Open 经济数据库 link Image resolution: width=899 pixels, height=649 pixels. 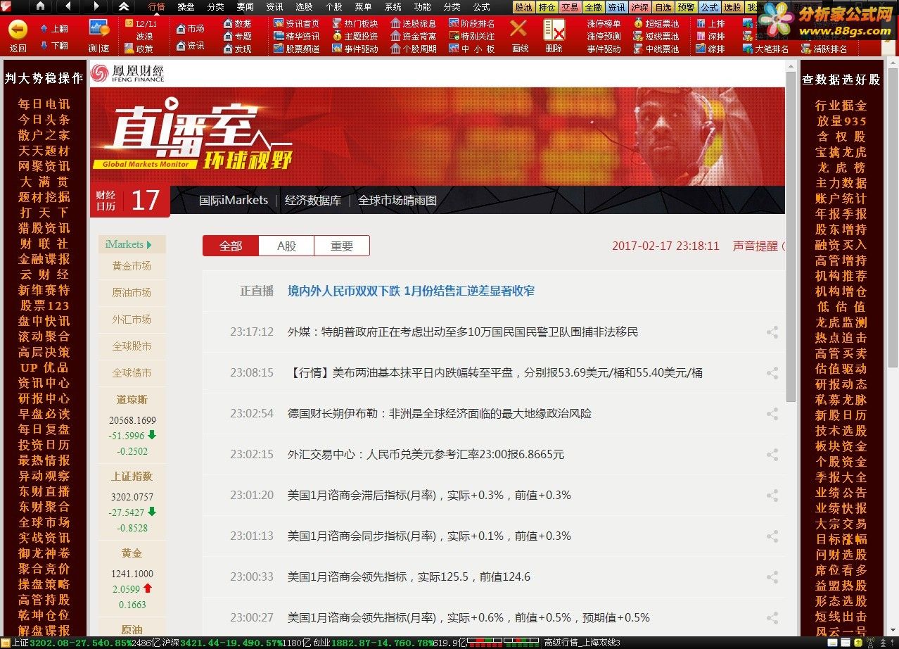313,201
